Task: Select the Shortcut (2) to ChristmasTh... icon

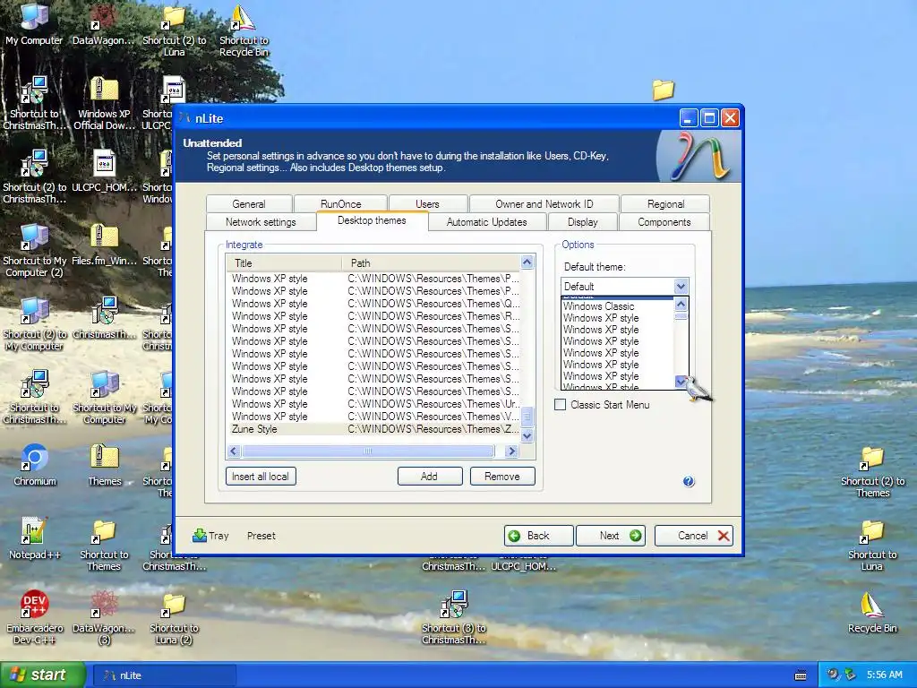Action: pos(34,178)
